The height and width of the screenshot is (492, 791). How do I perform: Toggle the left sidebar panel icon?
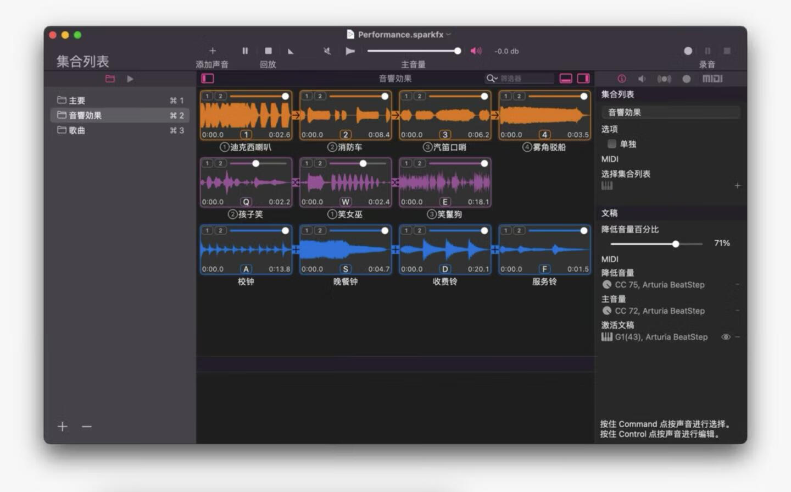pos(207,79)
